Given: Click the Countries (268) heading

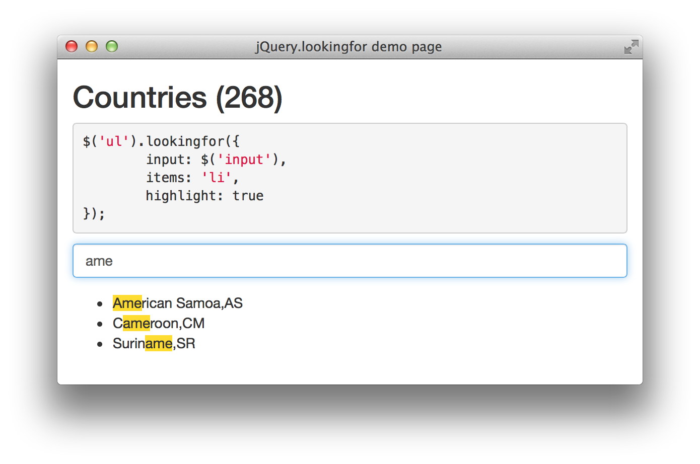Looking at the screenshot, I should [x=178, y=97].
